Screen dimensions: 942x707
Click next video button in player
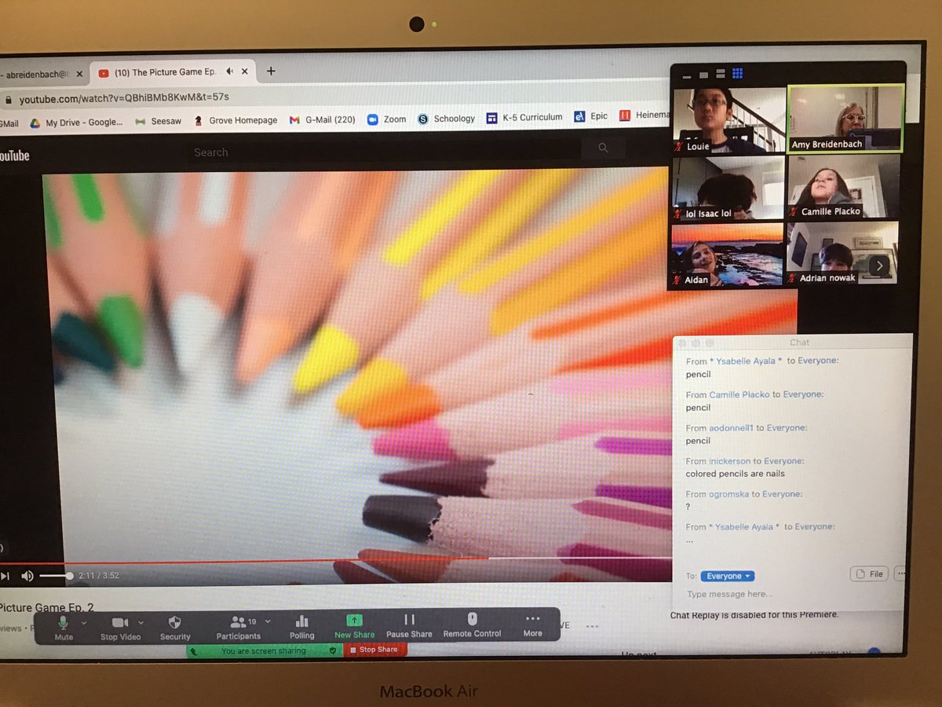tap(5, 576)
